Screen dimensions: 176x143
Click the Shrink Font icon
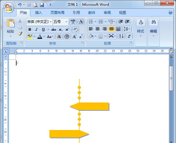(x=81, y=36)
